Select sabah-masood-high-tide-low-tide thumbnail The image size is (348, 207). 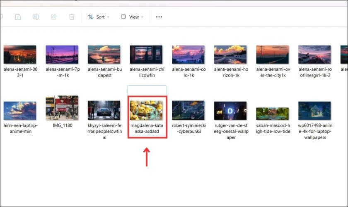coord(273,113)
